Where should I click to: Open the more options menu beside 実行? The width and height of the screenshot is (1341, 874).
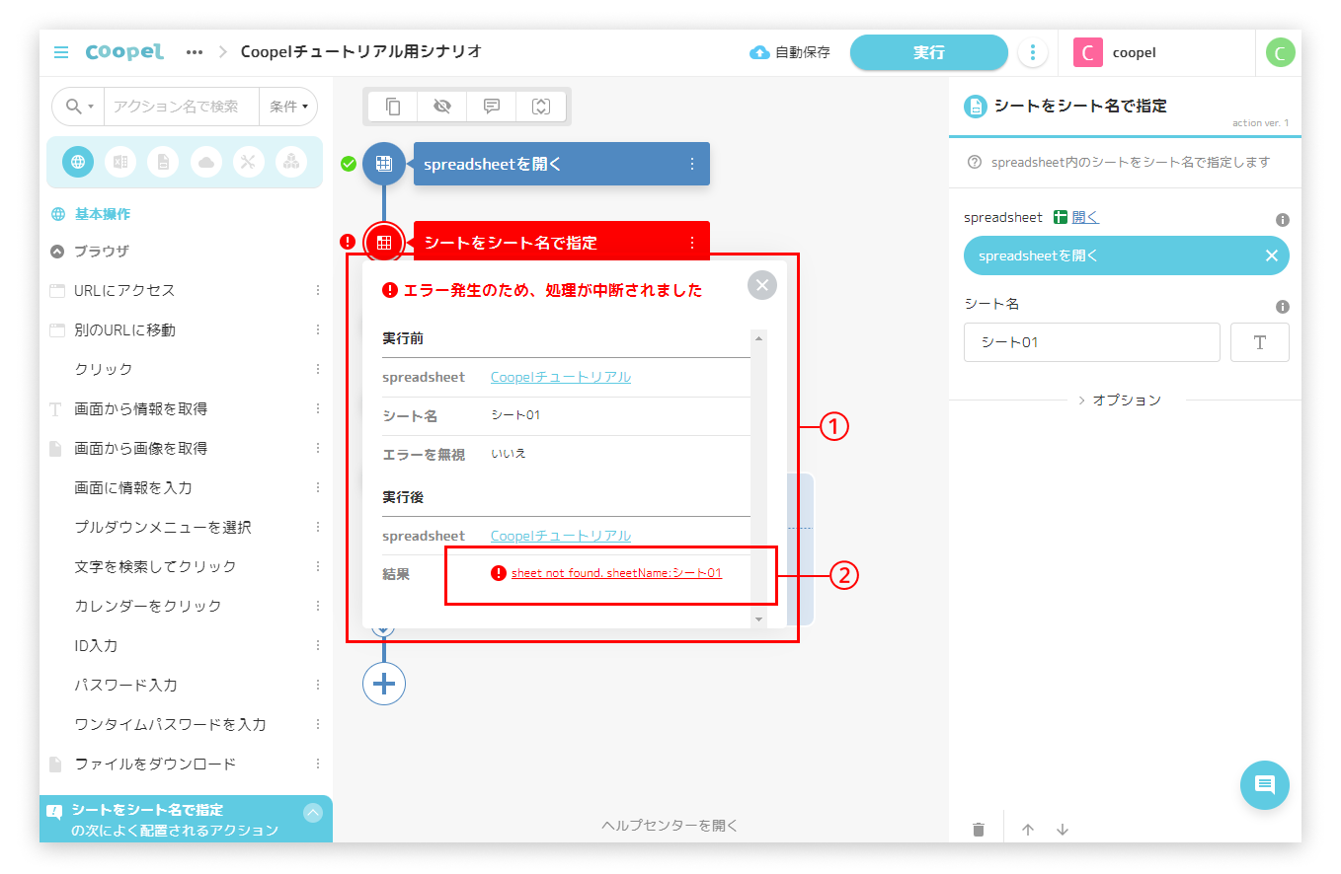1033,52
